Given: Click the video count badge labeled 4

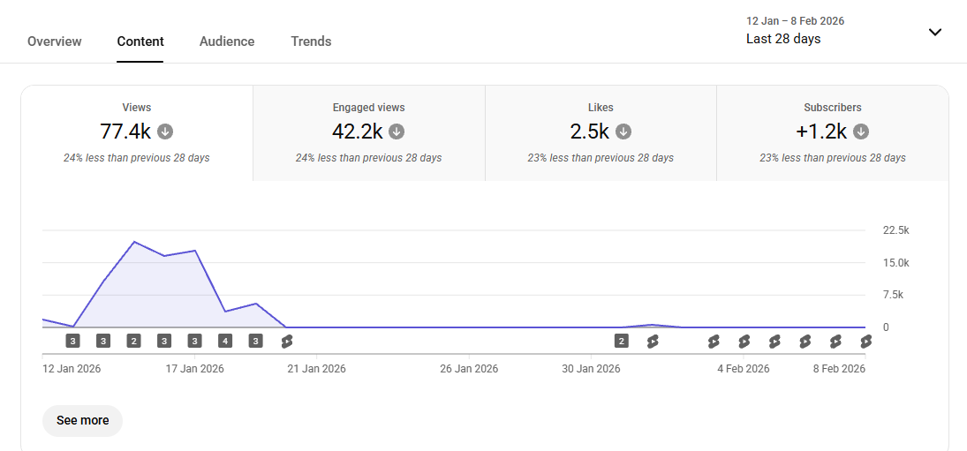Looking at the screenshot, I should click(225, 341).
